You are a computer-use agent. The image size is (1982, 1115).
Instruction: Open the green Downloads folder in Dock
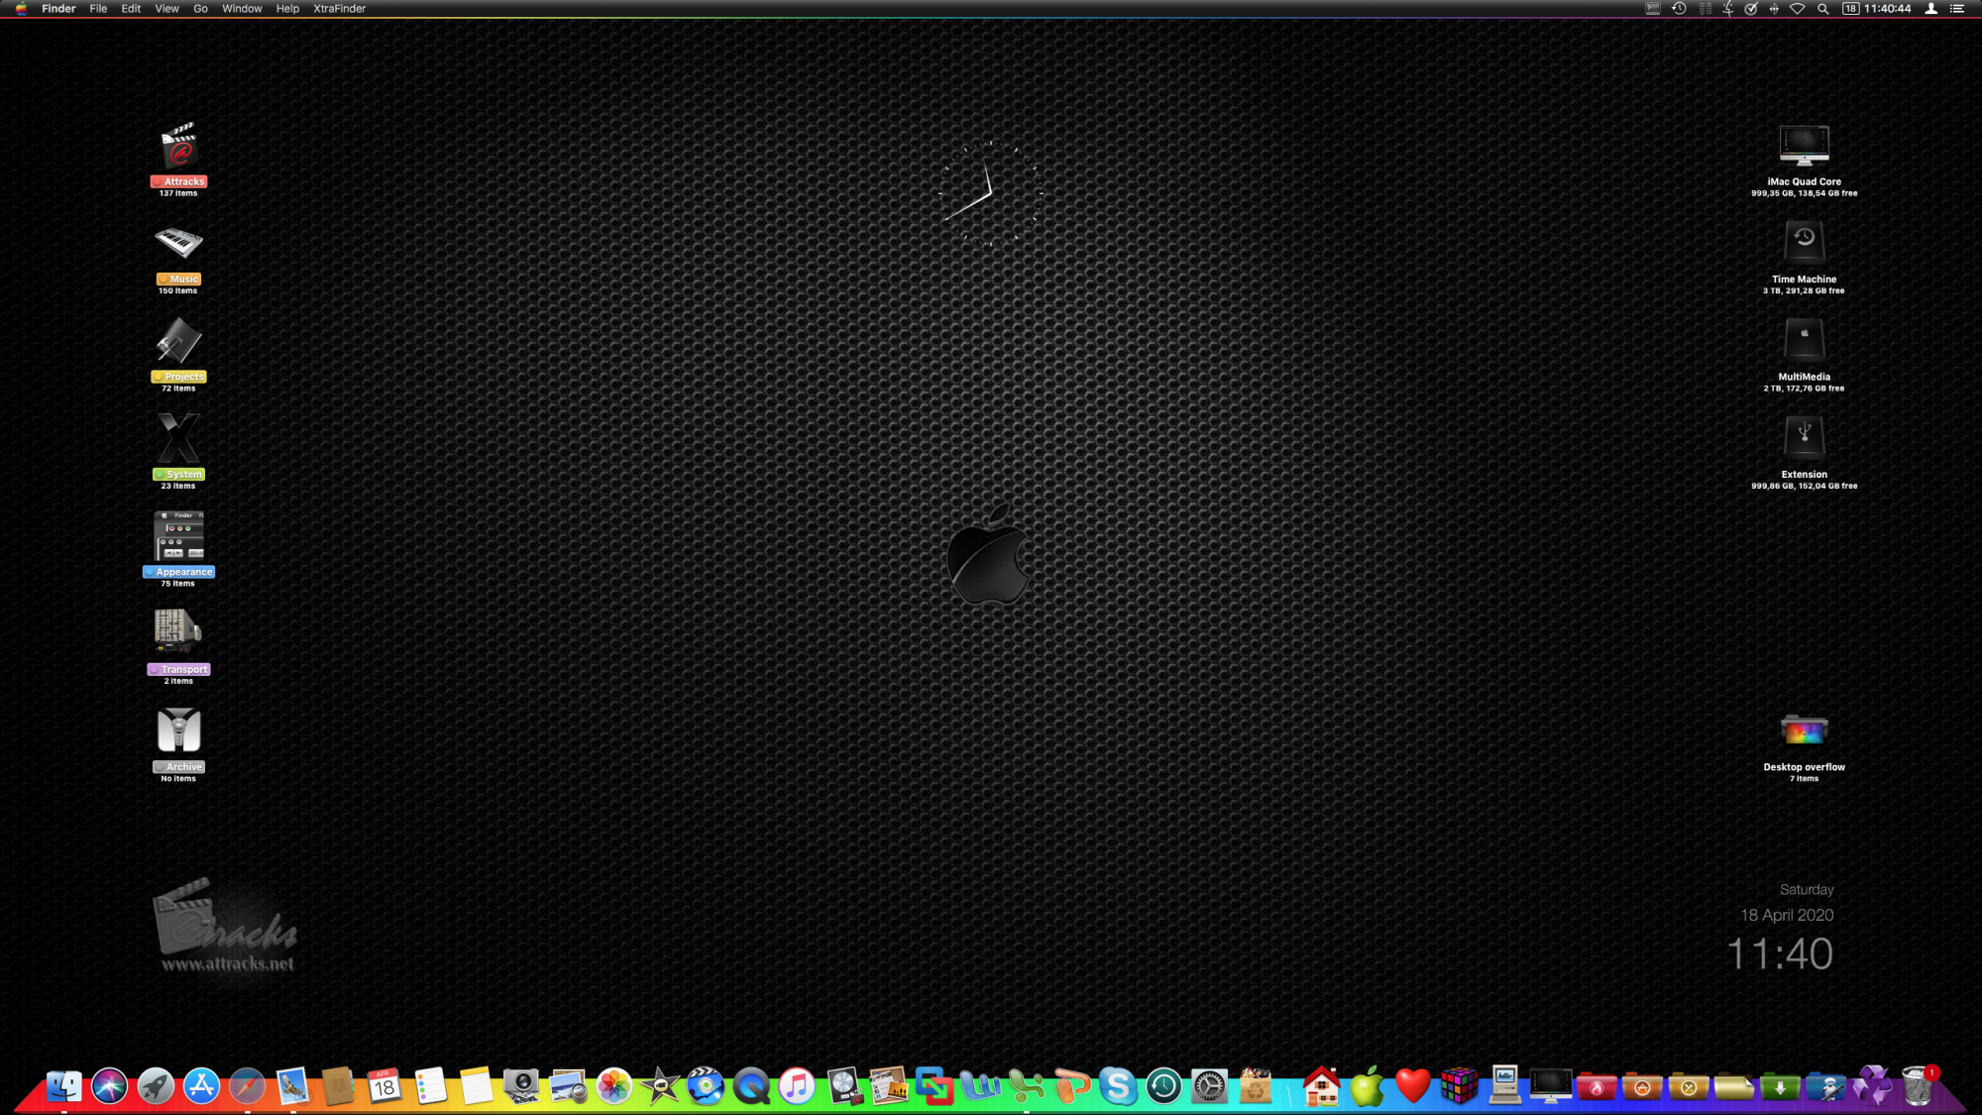point(1780,1086)
